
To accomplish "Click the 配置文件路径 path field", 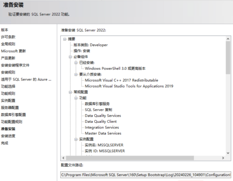I will point(146,175).
